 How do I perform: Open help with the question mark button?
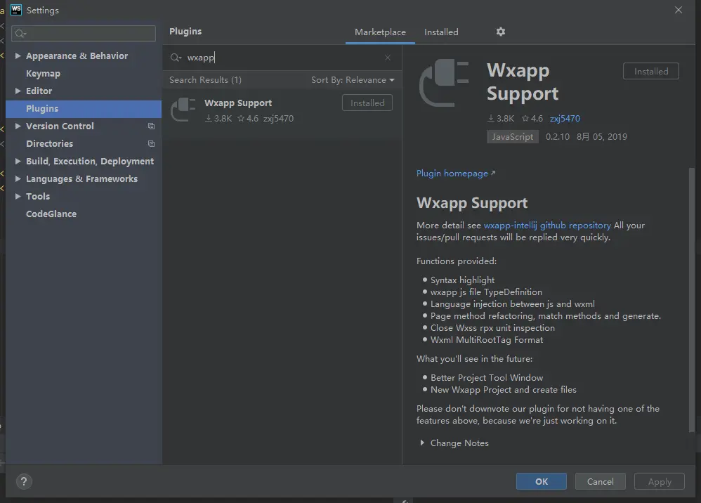(x=24, y=481)
